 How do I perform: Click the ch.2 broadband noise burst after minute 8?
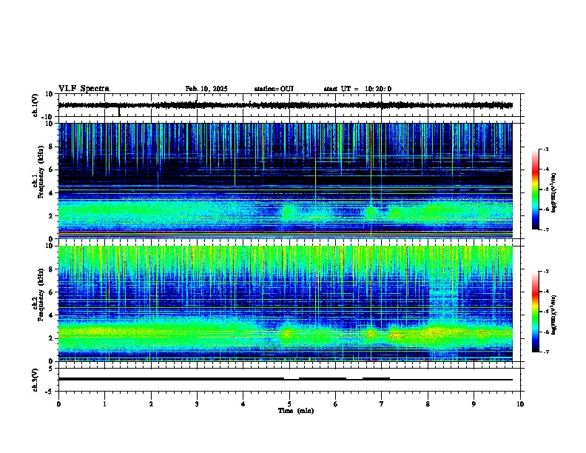click(x=443, y=303)
